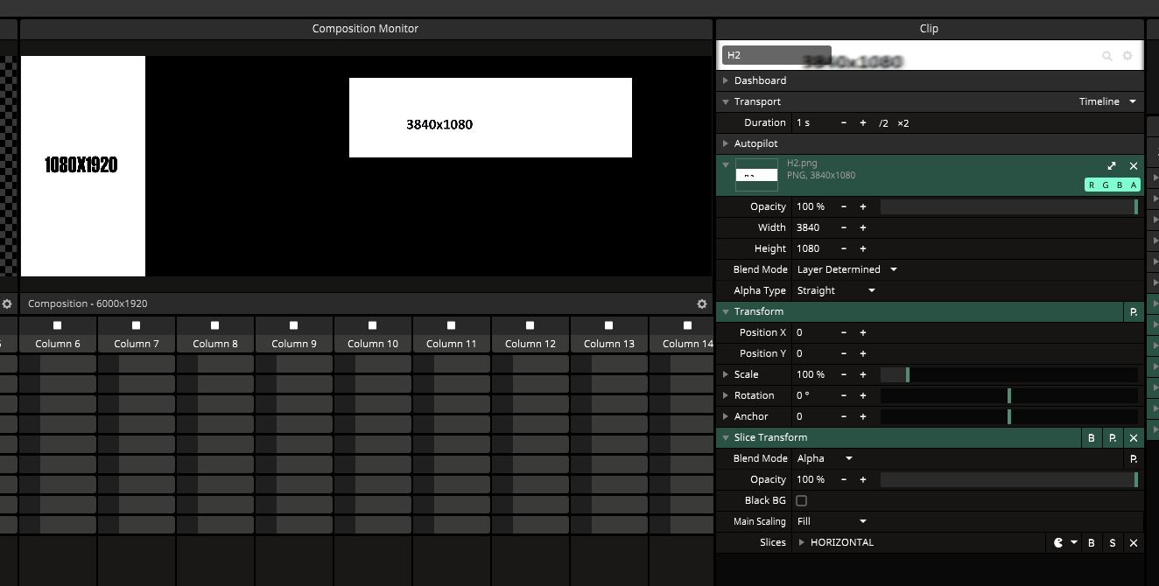Open clip panel settings gear
Screen dimensions: 1159x586
1127,56
